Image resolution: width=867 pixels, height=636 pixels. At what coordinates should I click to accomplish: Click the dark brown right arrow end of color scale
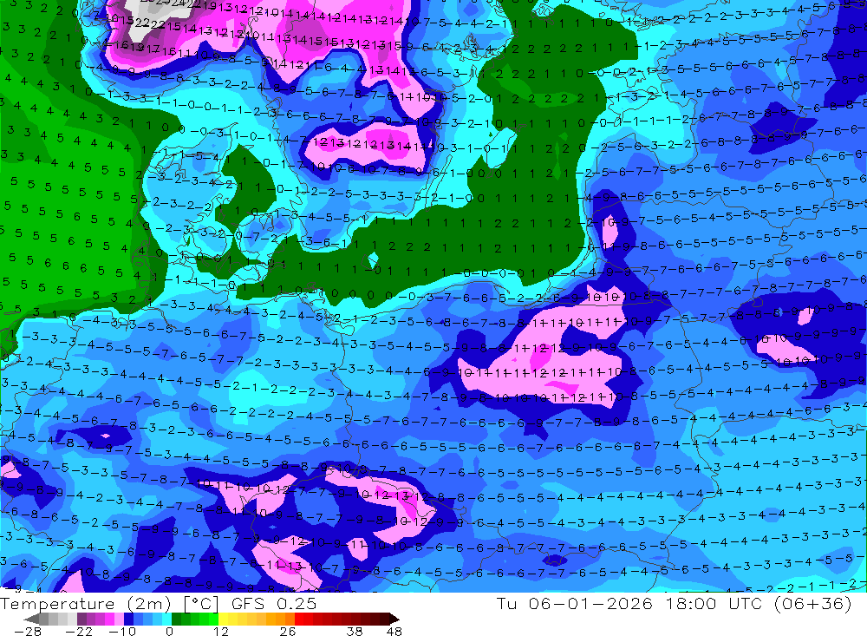tap(394, 619)
